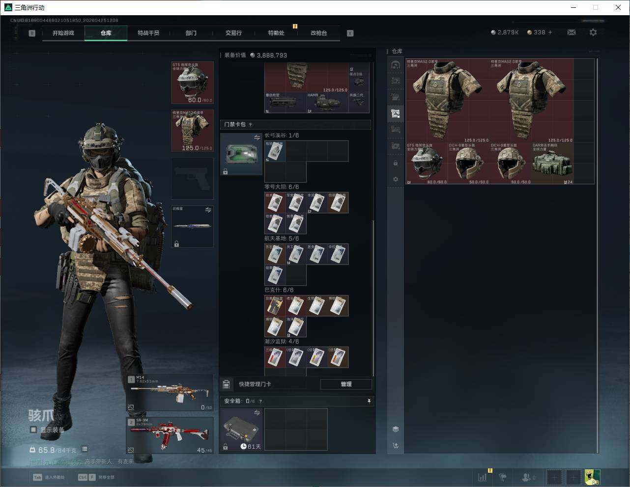This screenshot has width=630, height=487.
Task: Click the warehouse grid vertical scrollbar
Action: coord(597,255)
